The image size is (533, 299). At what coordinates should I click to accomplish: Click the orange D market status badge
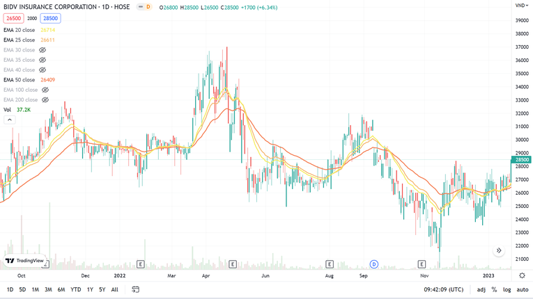[148, 7]
